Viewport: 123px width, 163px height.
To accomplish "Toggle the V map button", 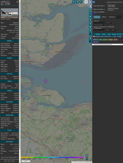I will click(90, 24).
